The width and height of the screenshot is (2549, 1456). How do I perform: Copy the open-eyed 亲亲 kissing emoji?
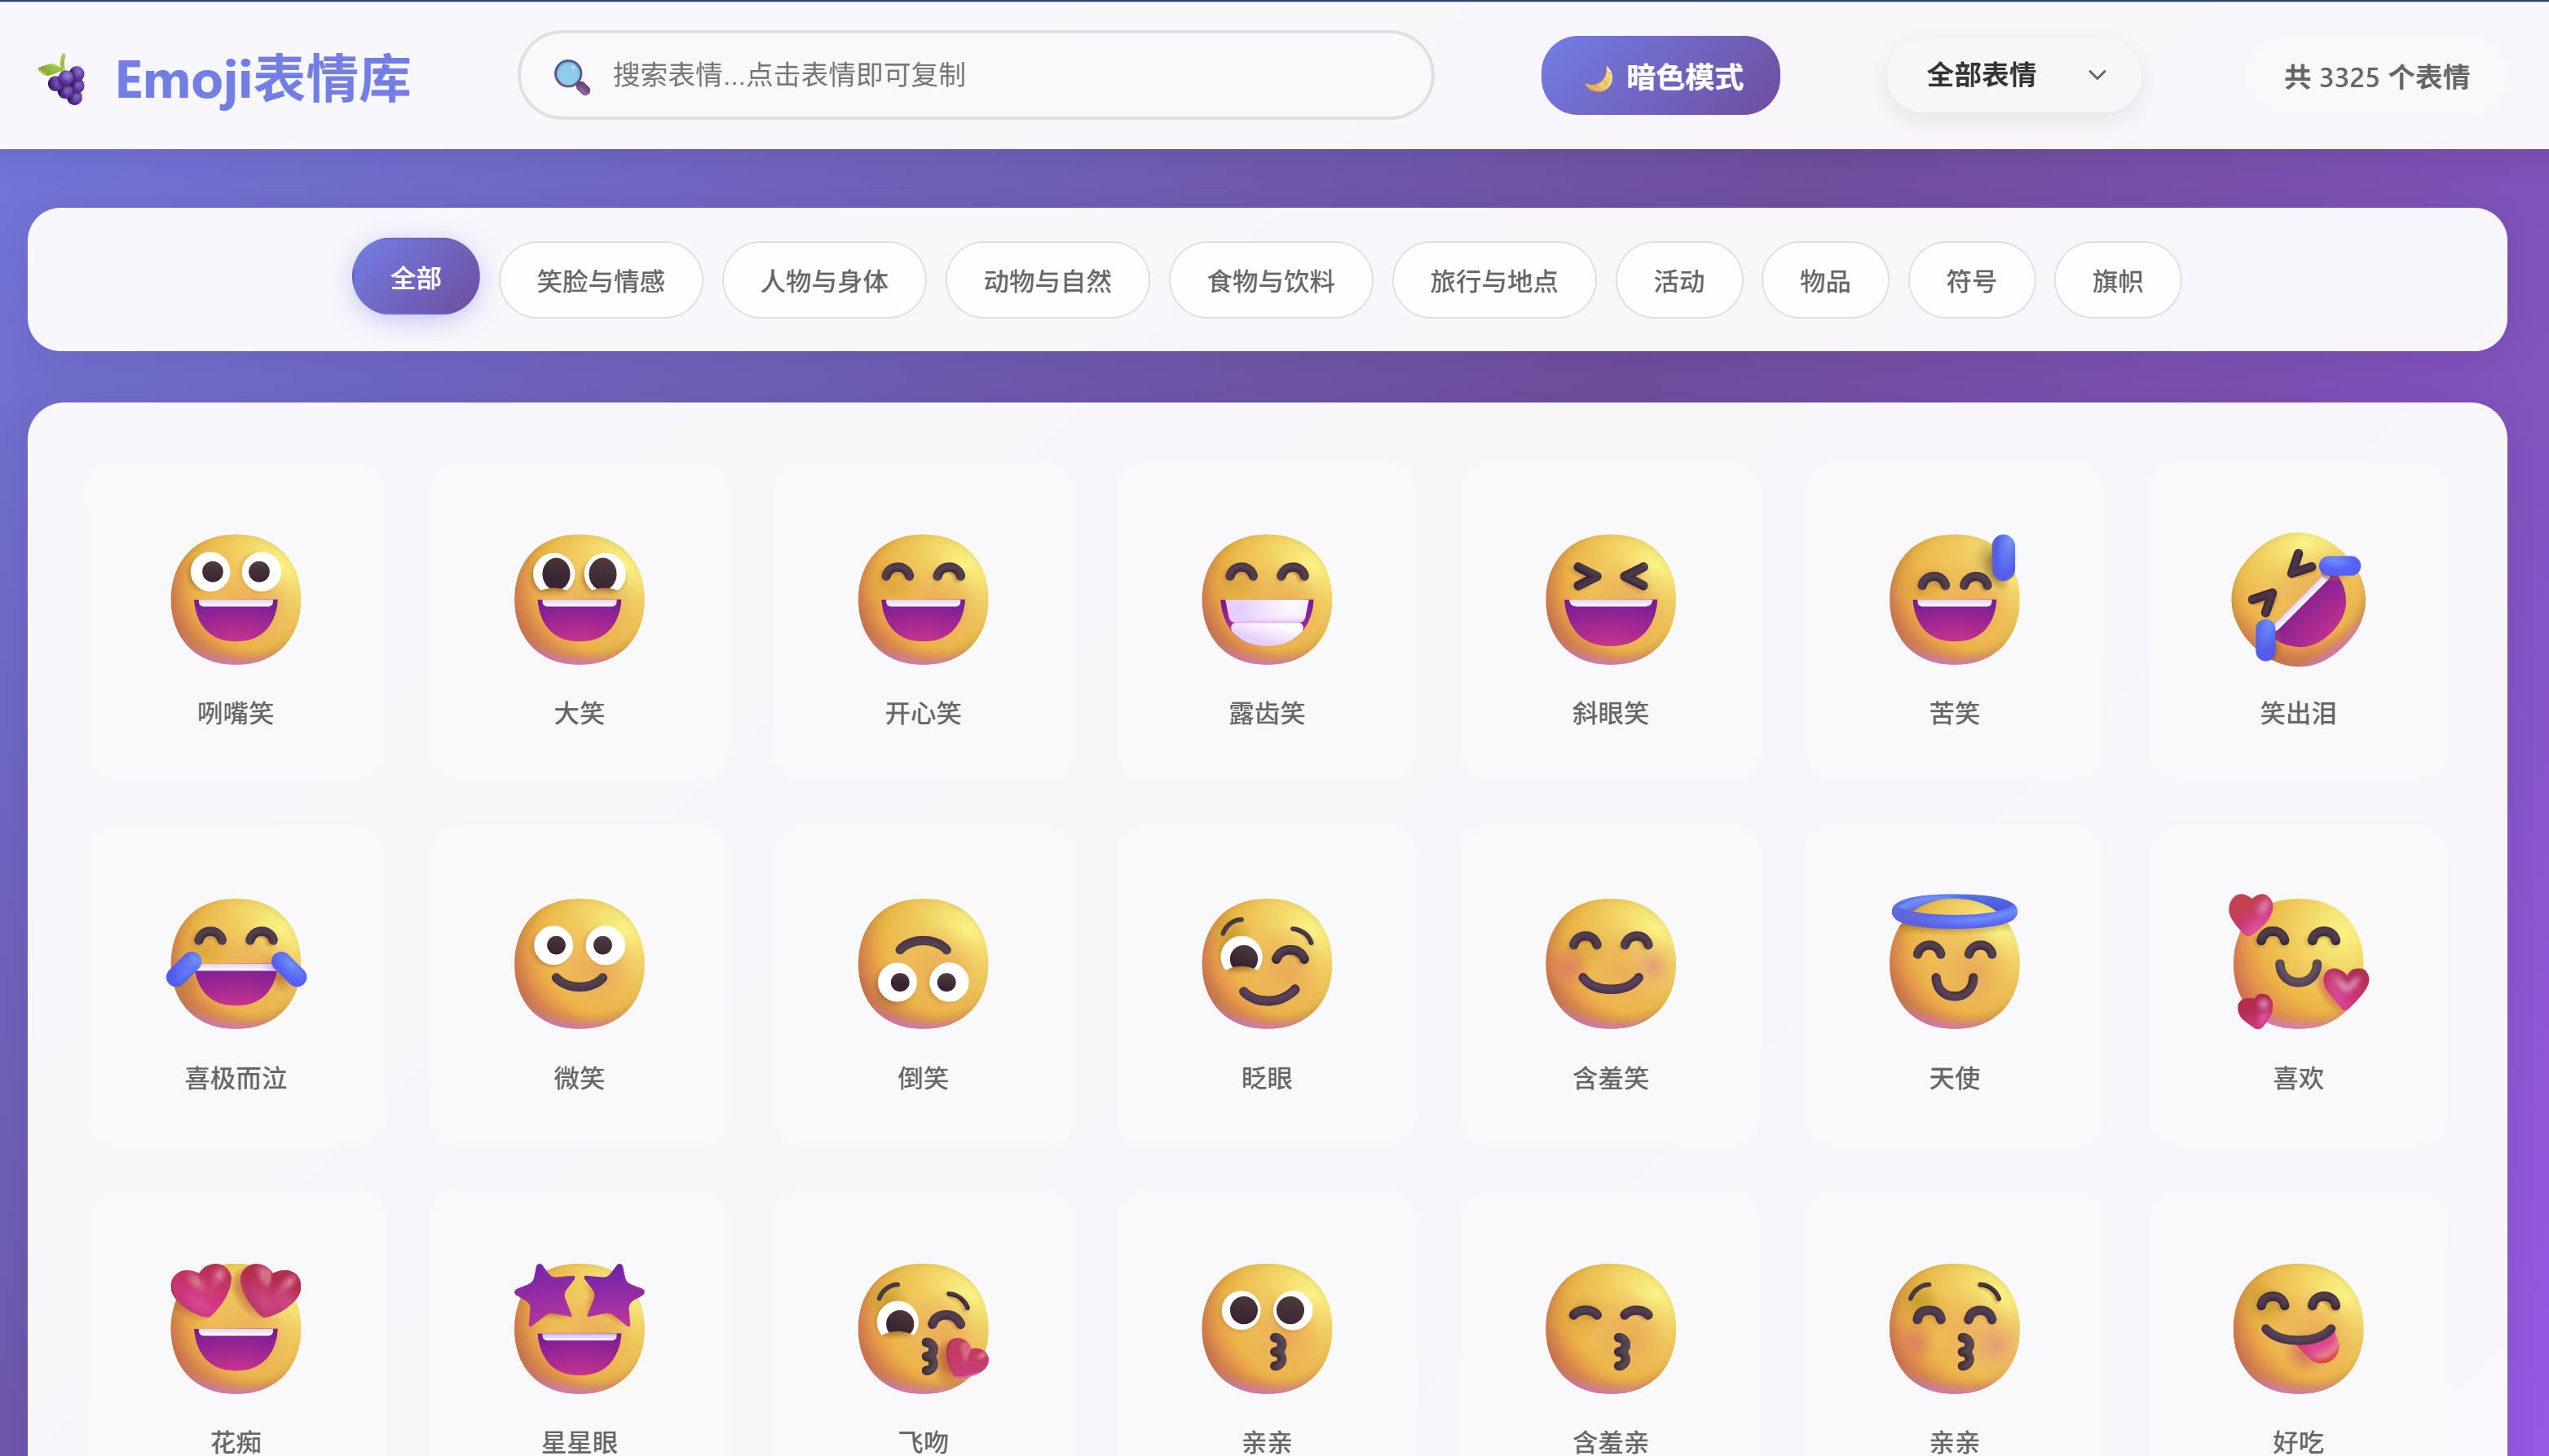[x=1267, y=1327]
